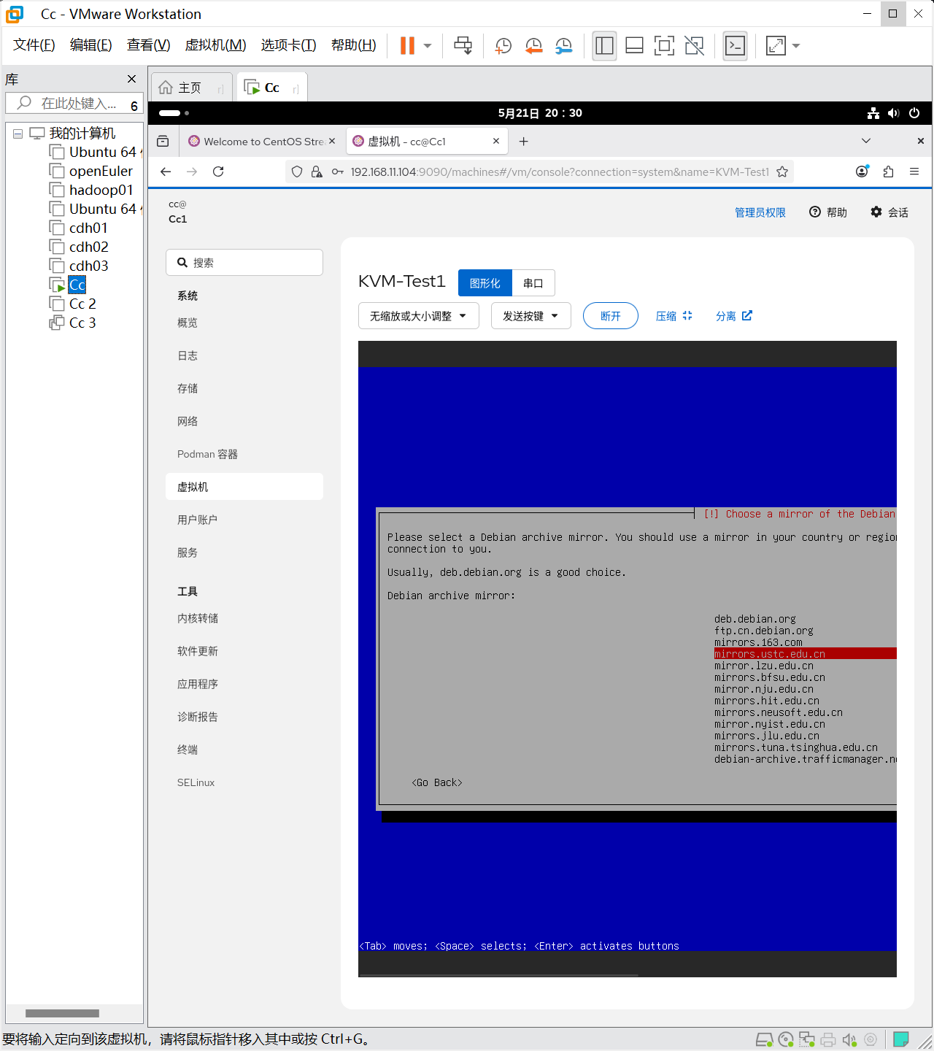Click the GNOME volume speaker icon
Viewport: 934px width, 1051px height.
pyautogui.click(x=893, y=113)
